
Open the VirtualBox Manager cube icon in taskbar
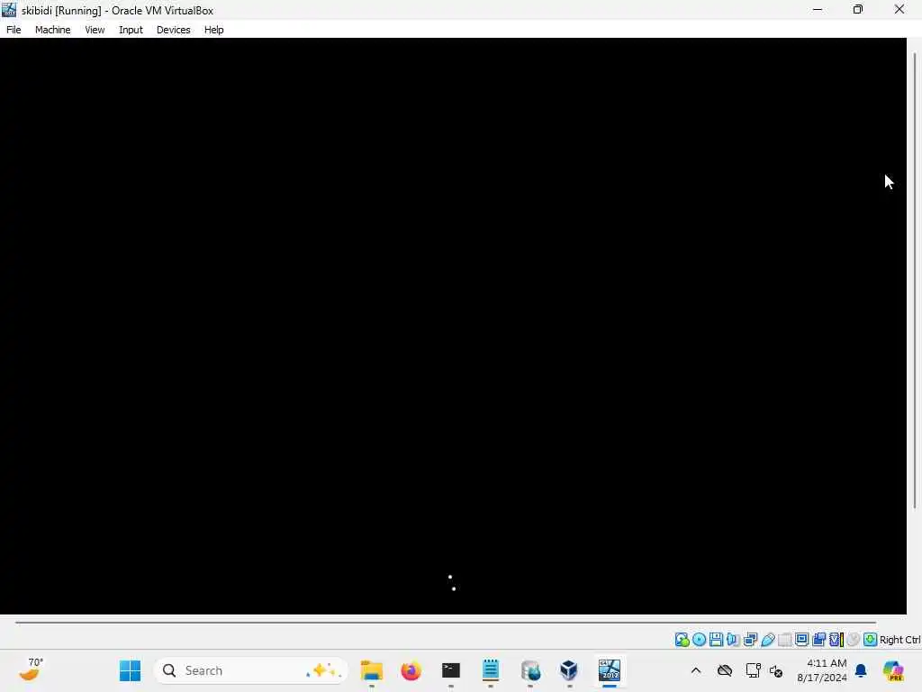[569, 670]
